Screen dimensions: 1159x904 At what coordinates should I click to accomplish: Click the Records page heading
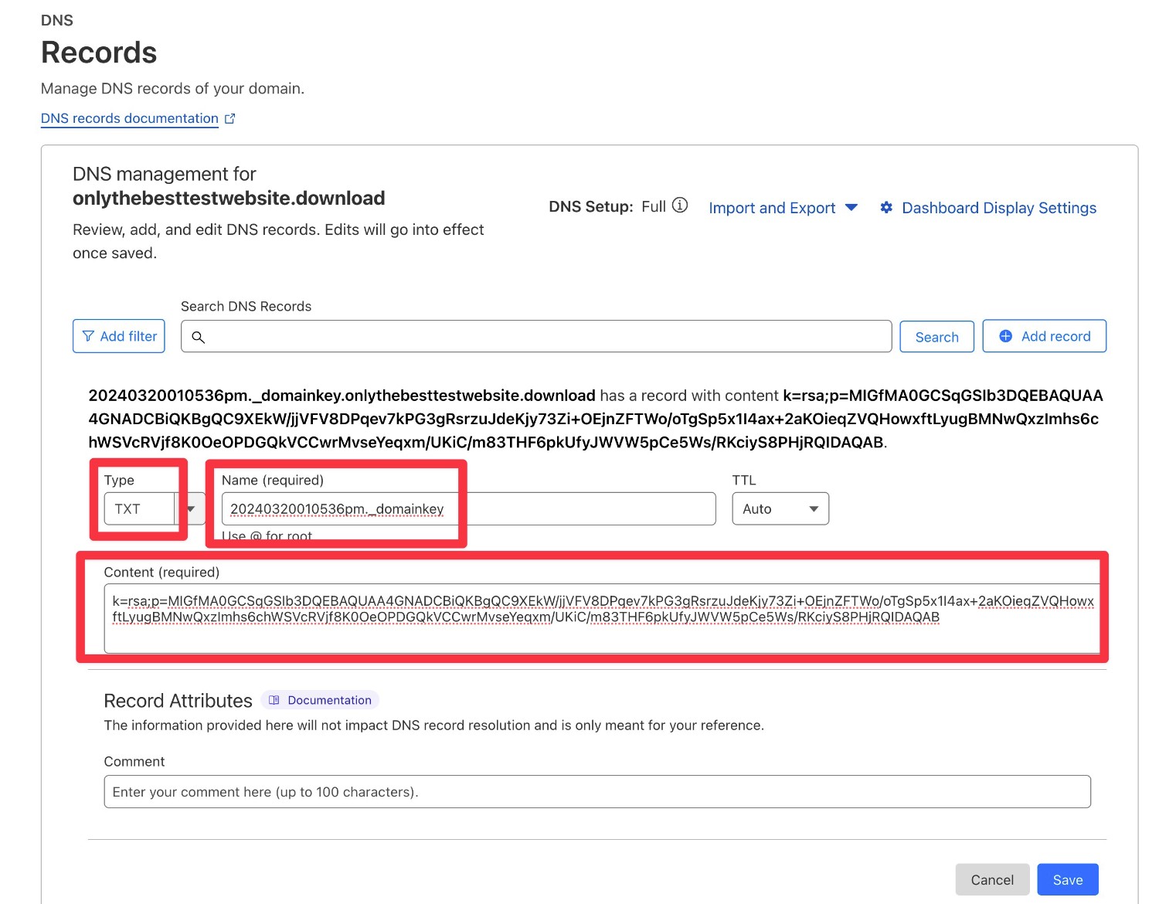point(99,53)
